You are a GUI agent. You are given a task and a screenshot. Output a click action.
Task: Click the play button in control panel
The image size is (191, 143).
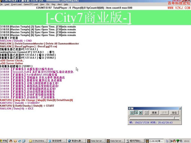point(132,112)
